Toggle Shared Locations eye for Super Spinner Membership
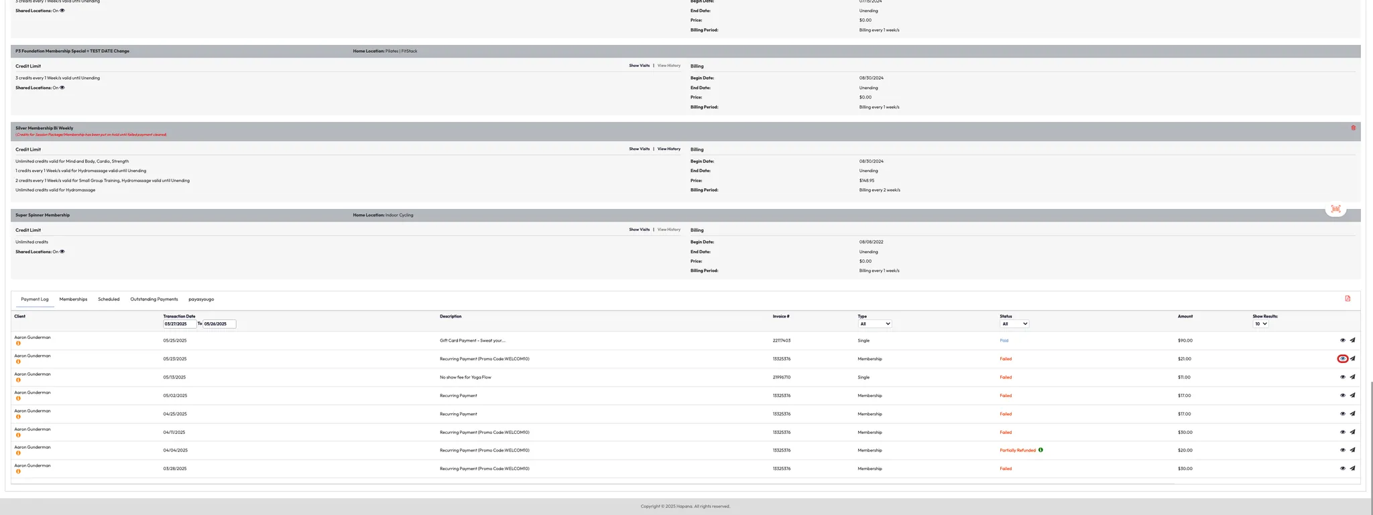Screen dimensions: 1373x515 [62, 252]
